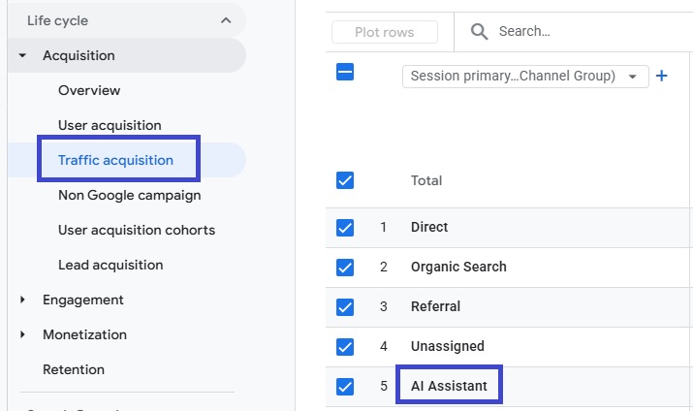Expand the Engagement section arrow

click(x=22, y=300)
